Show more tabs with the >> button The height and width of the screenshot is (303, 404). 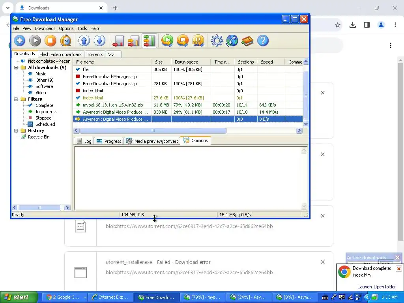pyautogui.click(x=113, y=54)
